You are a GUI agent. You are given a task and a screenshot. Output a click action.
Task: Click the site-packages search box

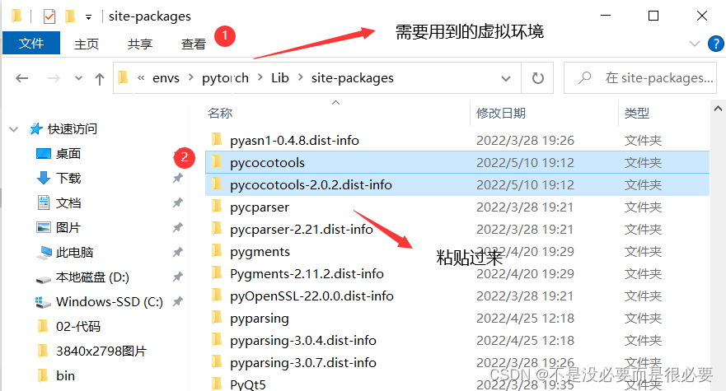tap(645, 78)
